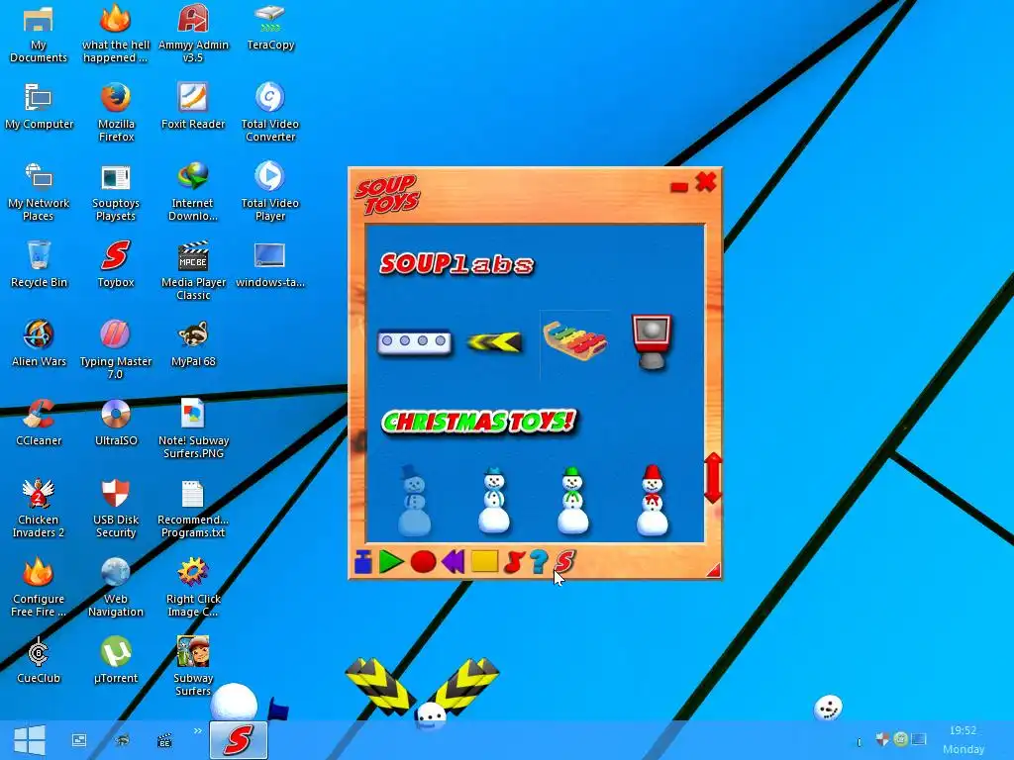Open the Recycle Bin
Viewport: 1014px width, 760px height.
pyautogui.click(x=39, y=263)
